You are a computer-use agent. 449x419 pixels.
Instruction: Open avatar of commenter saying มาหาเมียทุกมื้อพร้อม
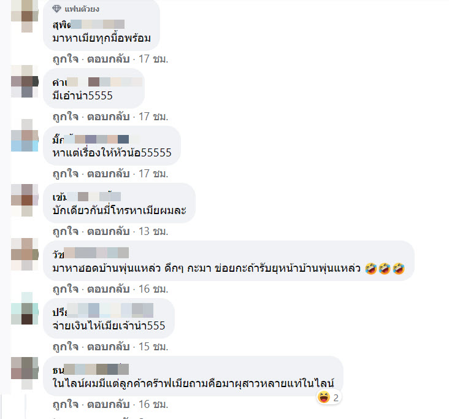(25, 16)
